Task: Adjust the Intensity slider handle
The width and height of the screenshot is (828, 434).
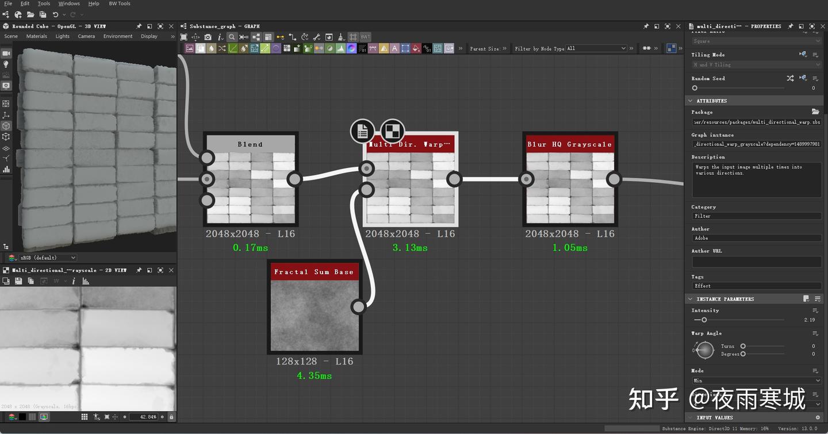Action: pos(704,320)
